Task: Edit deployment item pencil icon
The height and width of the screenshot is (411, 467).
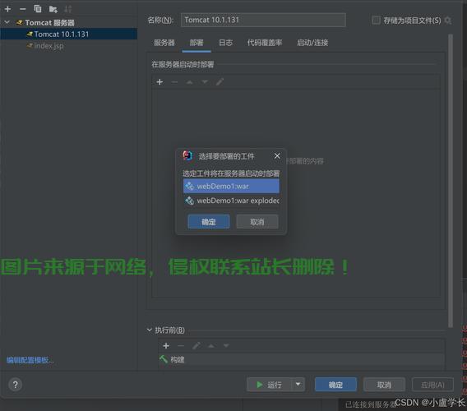Action: (220, 82)
